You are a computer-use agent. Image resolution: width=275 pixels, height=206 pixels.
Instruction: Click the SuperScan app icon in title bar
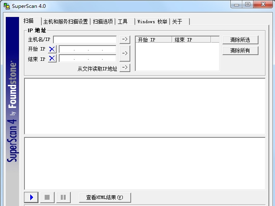coord(7,6)
